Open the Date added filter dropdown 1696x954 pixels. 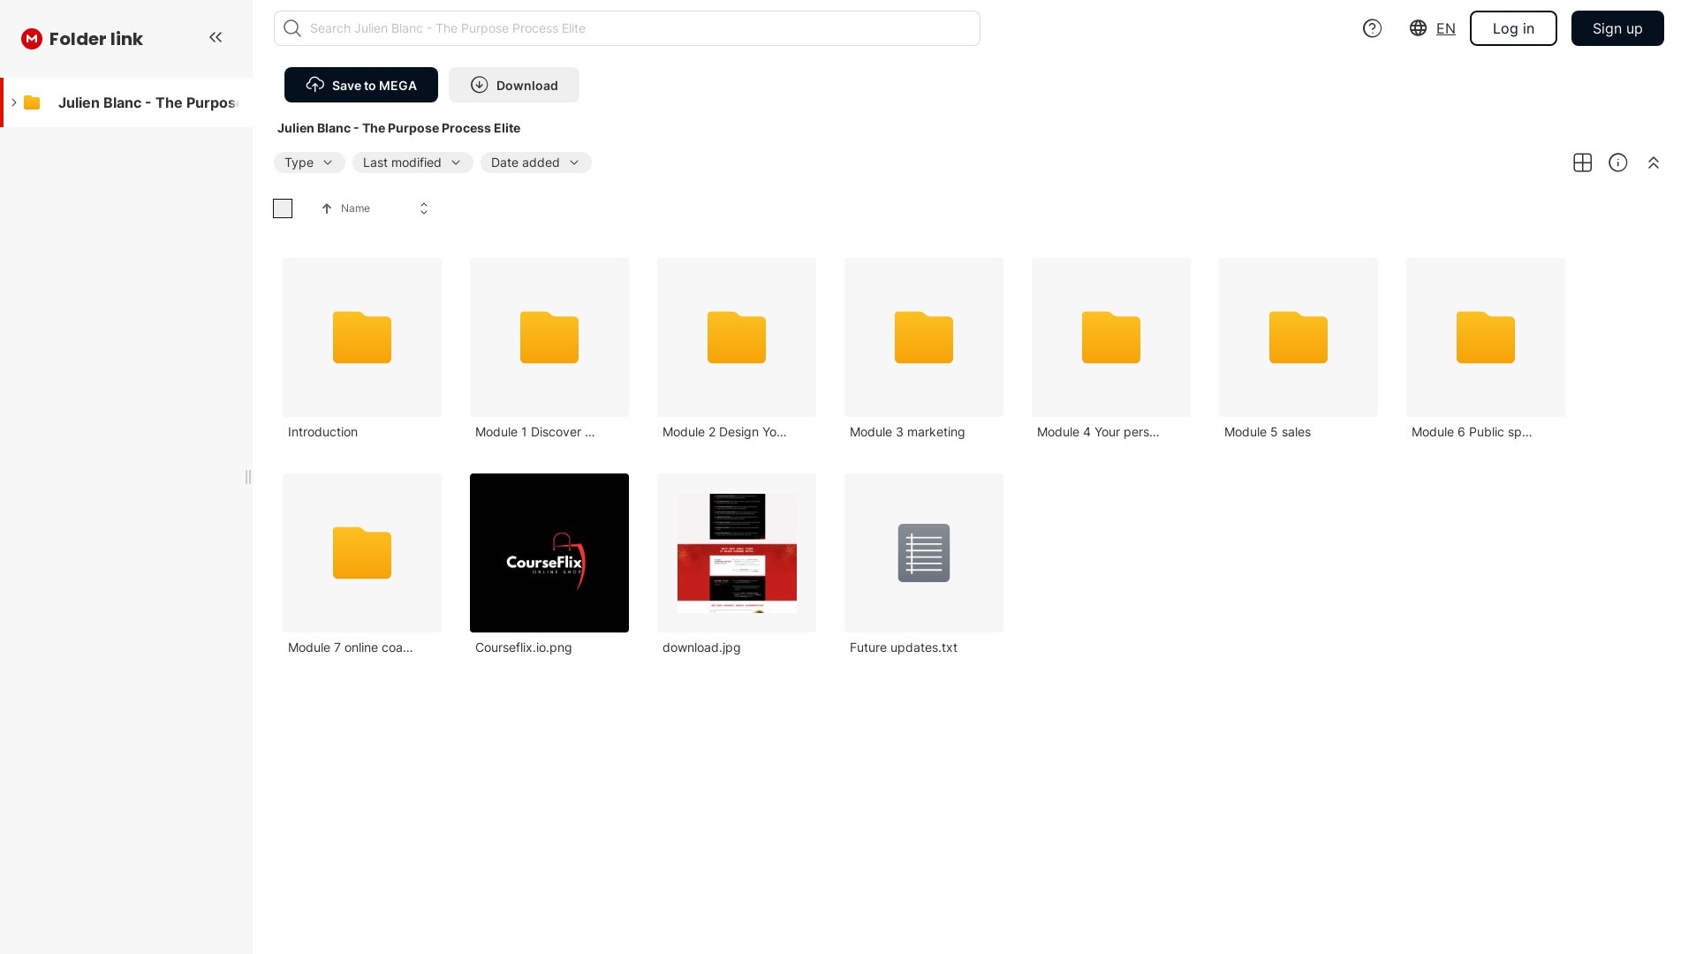535,163
